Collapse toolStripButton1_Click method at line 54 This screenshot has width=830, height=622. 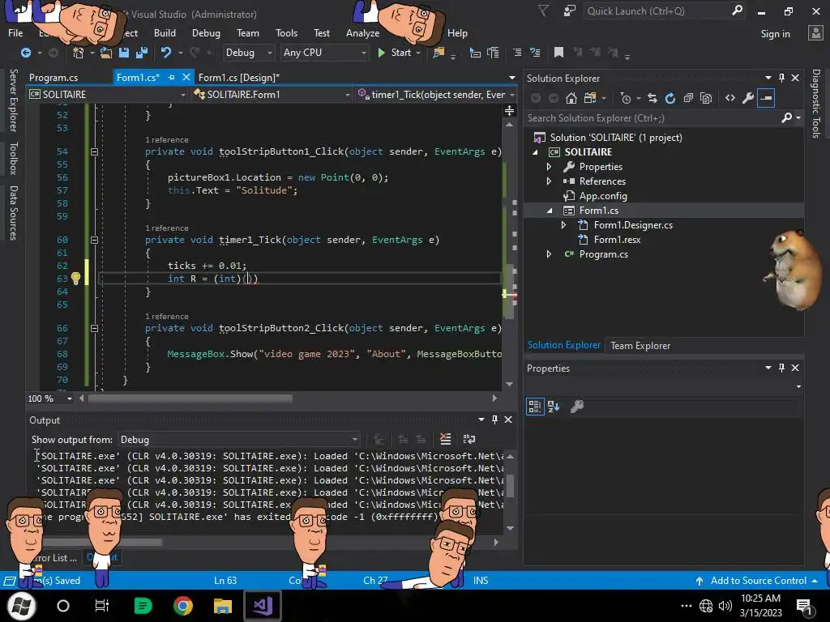tap(94, 151)
